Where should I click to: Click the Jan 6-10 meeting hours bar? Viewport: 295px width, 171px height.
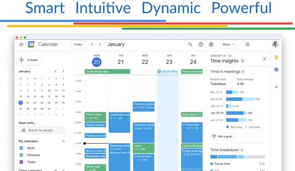(240, 99)
